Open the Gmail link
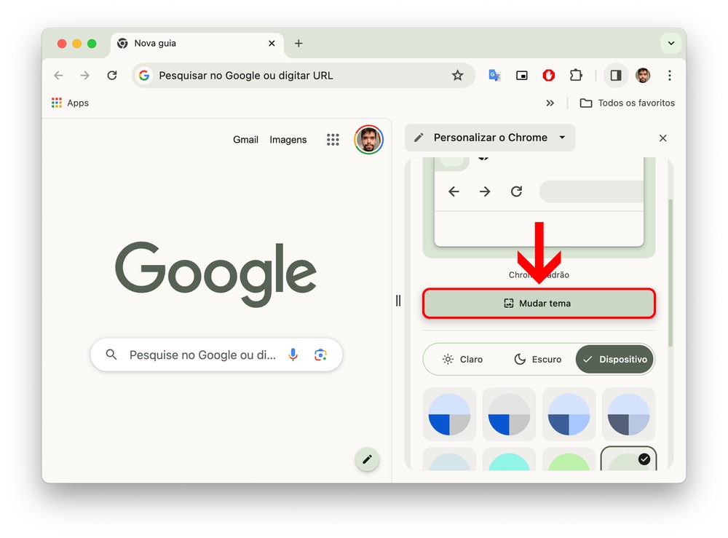Screen dimensions: 728x538 pos(245,140)
